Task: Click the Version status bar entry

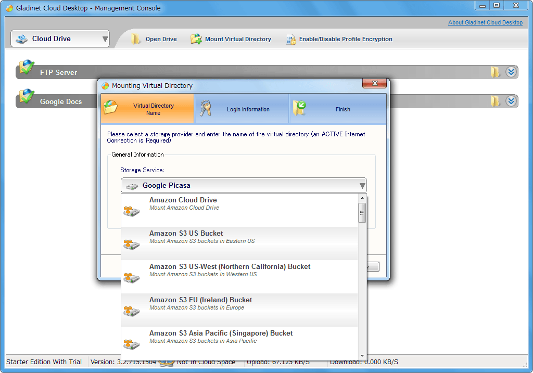Action: pyautogui.click(x=123, y=362)
